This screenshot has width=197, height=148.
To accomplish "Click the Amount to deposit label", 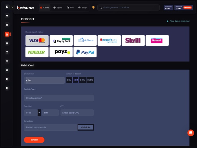I will point(74,74).
